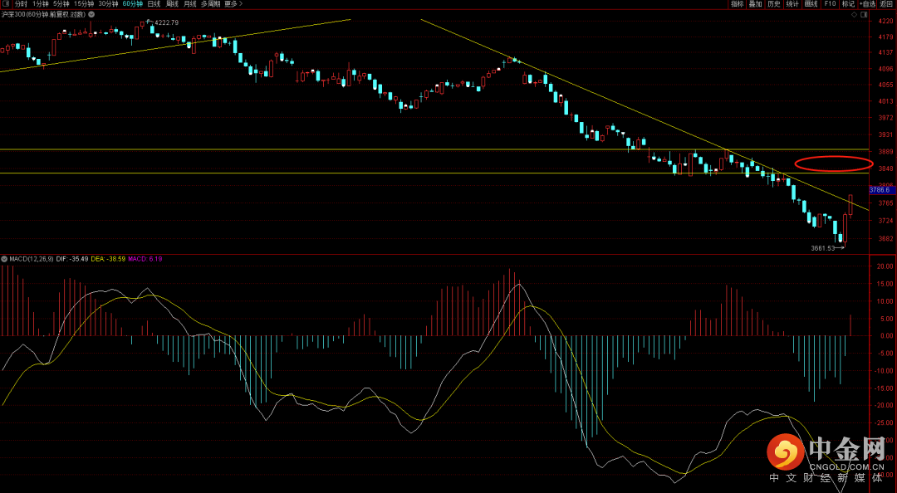Open the 画线 drawing tools
Screen dimensions: 897x493
(x=811, y=4)
